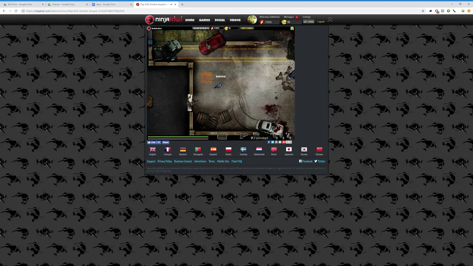
Task: Open the GAMES menu item
Action: tap(204, 20)
